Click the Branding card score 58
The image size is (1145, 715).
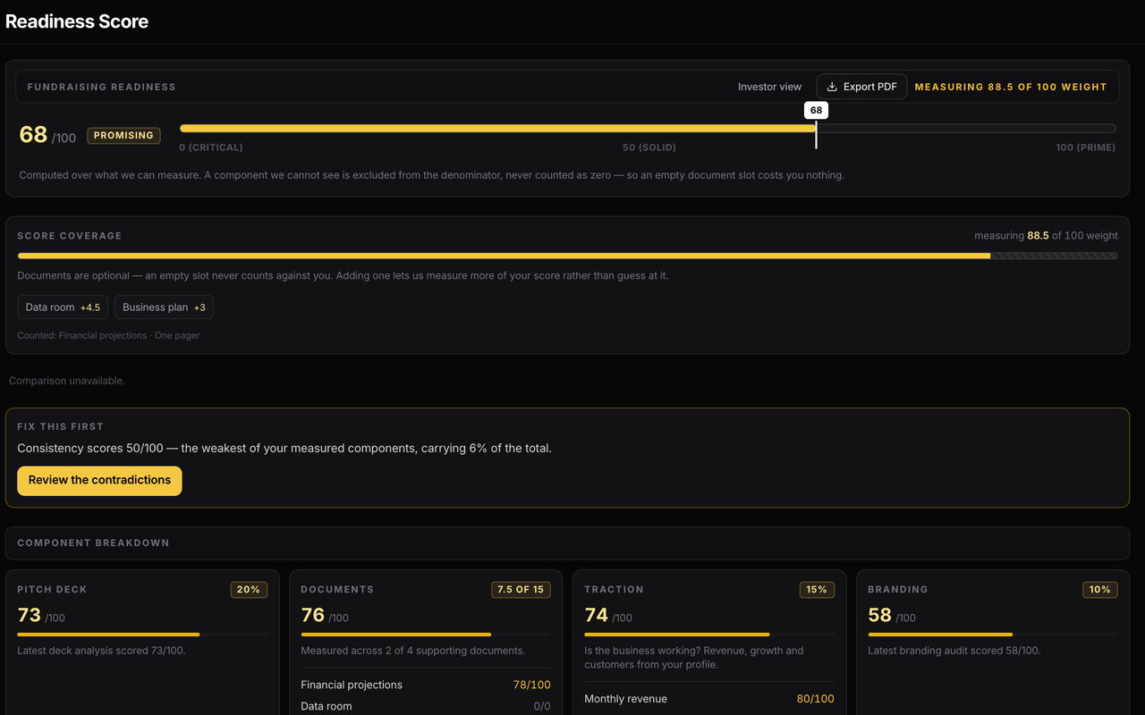(x=879, y=615)
